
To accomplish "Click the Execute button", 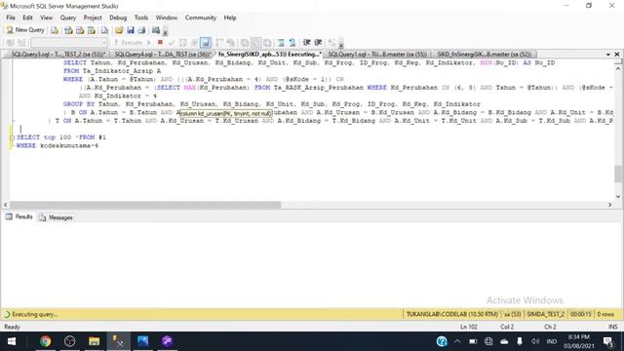I will click(128, 43).
